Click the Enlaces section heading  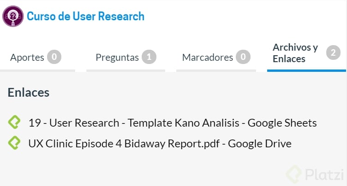point(29,93)
